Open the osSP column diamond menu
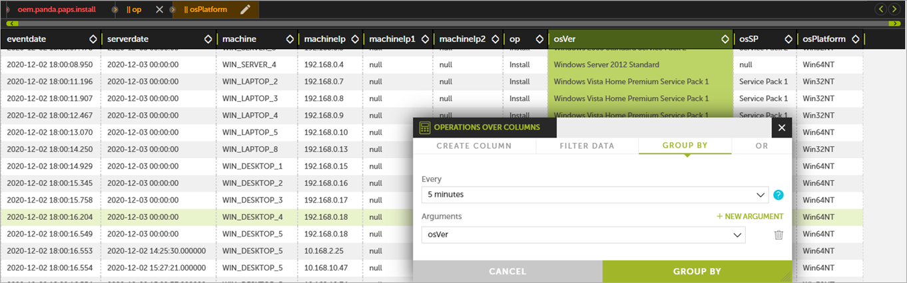 tap(788, 39)
